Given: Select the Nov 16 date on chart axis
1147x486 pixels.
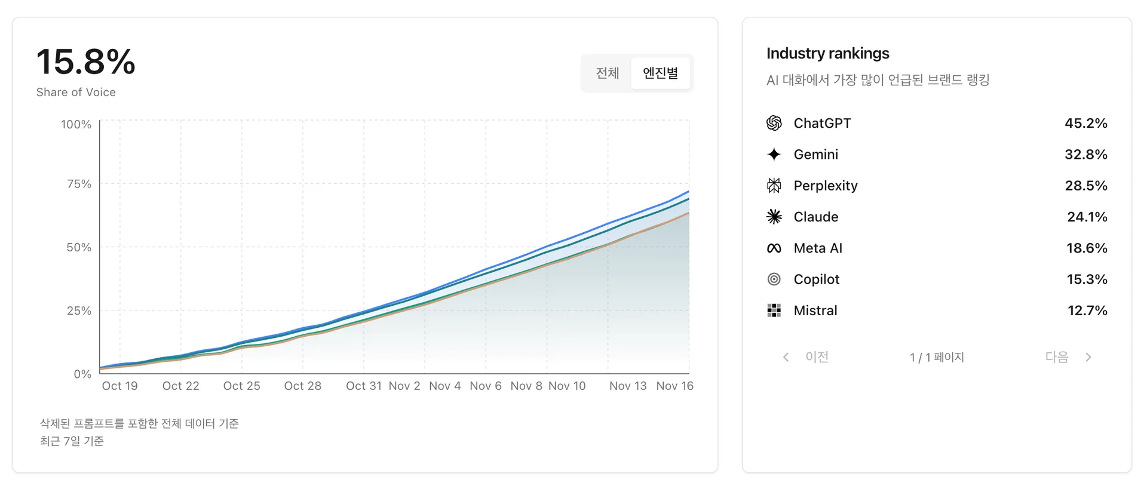Looking at the screenshot, I should tap(674, 386).
